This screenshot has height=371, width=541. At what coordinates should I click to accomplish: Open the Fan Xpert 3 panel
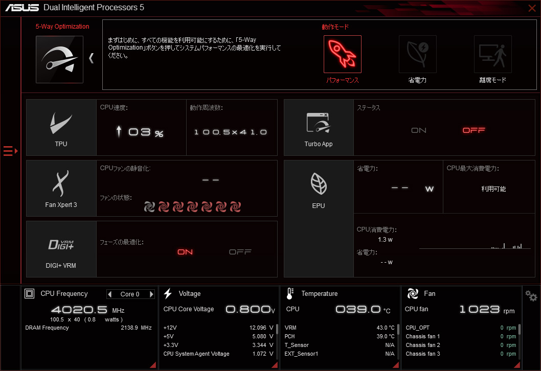[x=61, y=188]
